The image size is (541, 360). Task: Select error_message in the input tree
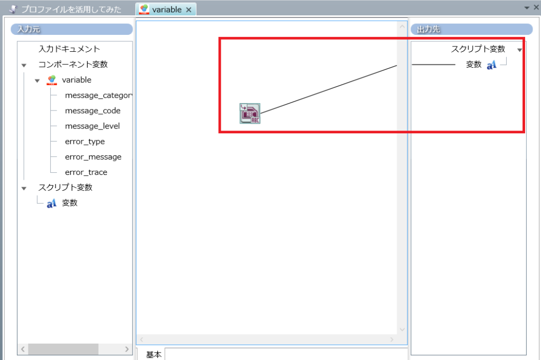click(93, 157)
